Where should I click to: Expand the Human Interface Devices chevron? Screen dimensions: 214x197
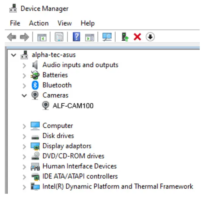tap(24, 167)
